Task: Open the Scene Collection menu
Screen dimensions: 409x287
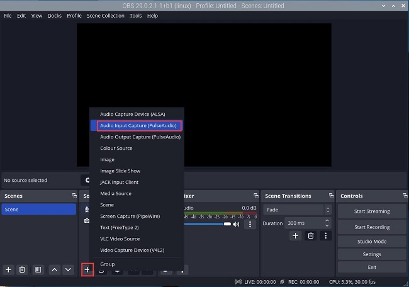Action: (106, 16)
